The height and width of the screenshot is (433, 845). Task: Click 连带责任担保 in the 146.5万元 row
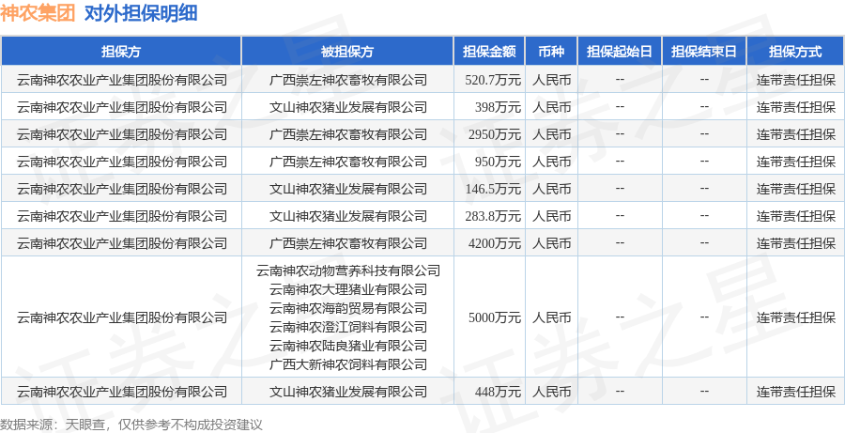(x=796, y=189)
